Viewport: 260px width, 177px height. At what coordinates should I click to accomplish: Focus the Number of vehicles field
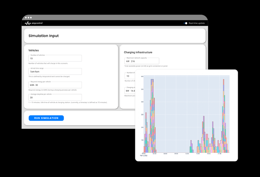[x=55, y=58]
